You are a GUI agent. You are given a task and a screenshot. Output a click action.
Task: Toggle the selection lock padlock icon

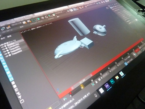[x=96, y=82]
